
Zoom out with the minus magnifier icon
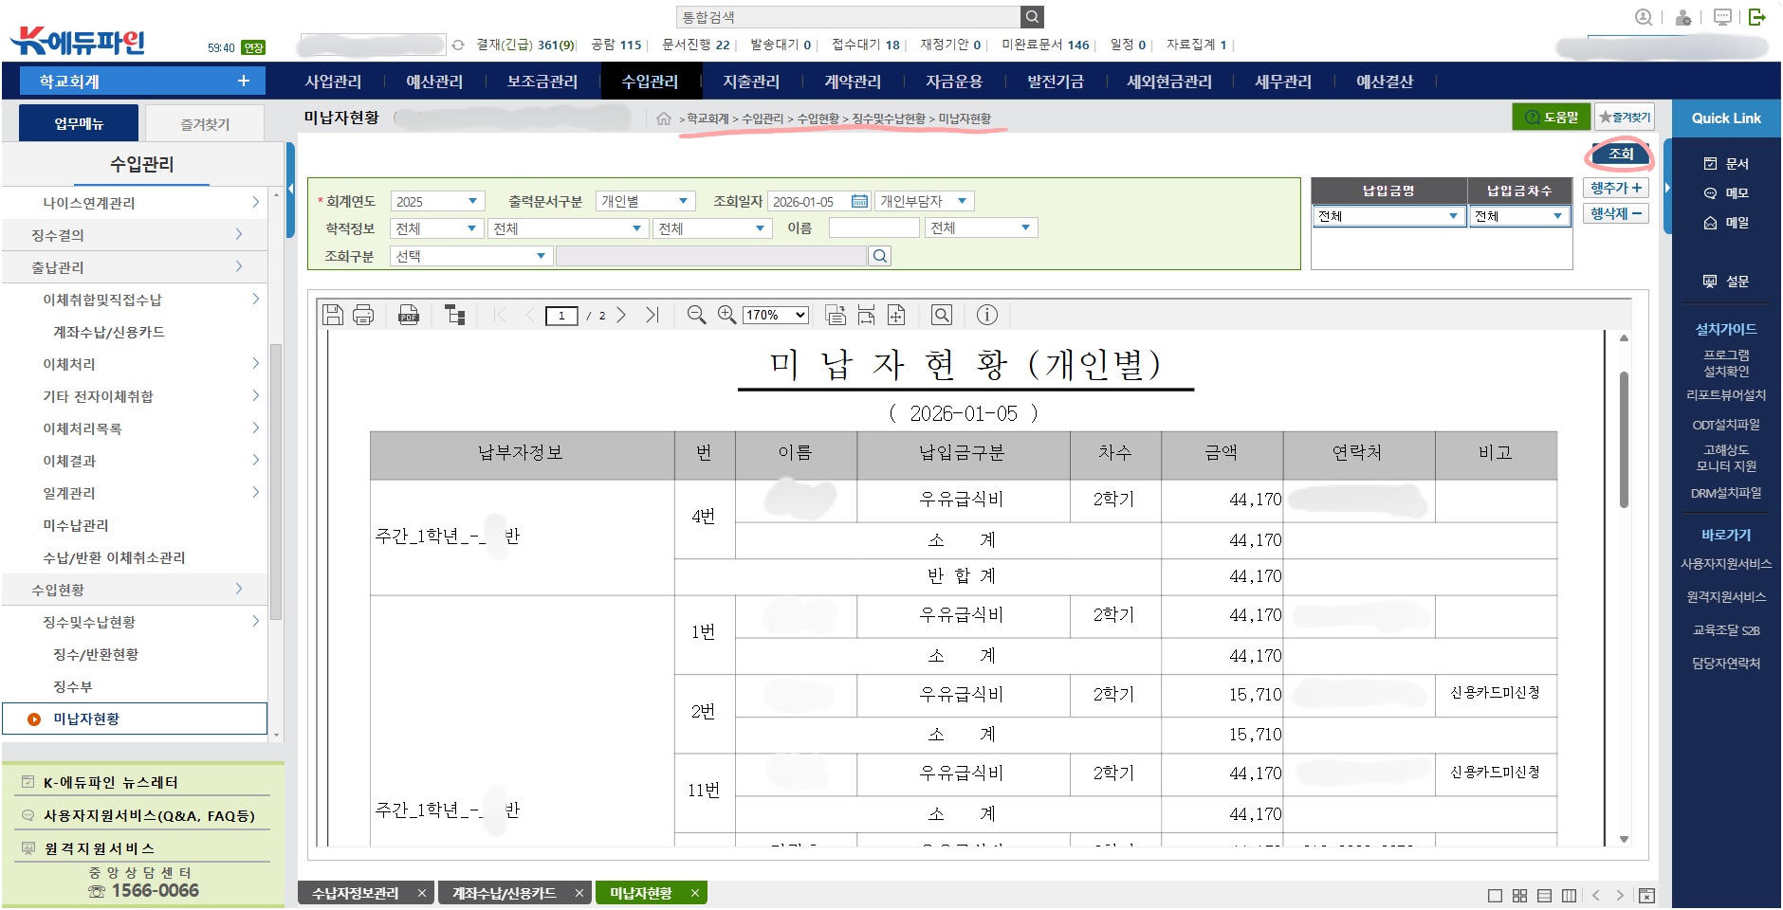click(x=696, y=316)
